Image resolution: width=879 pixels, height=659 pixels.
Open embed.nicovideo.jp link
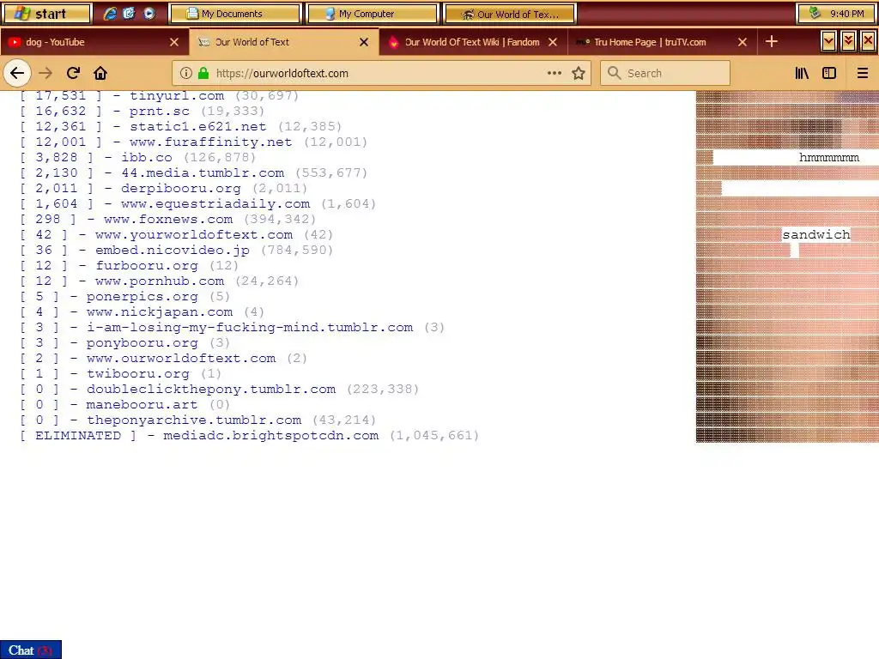pyautogui.click(x=172, y=250)
